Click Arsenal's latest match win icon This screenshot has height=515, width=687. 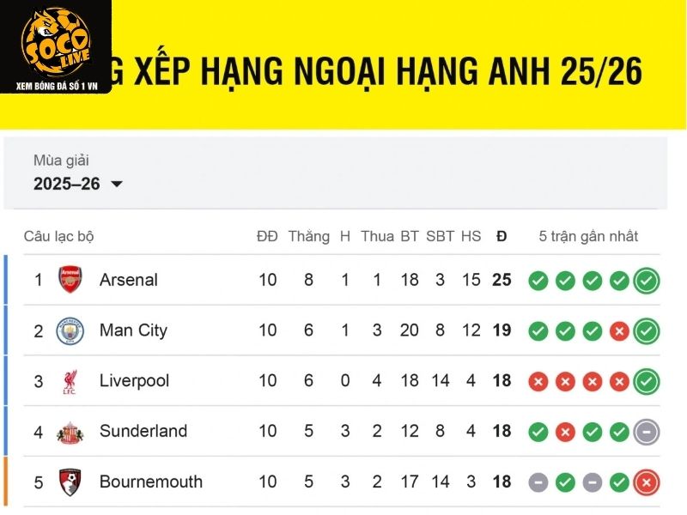pyautogui.click(x=647, y=281)
